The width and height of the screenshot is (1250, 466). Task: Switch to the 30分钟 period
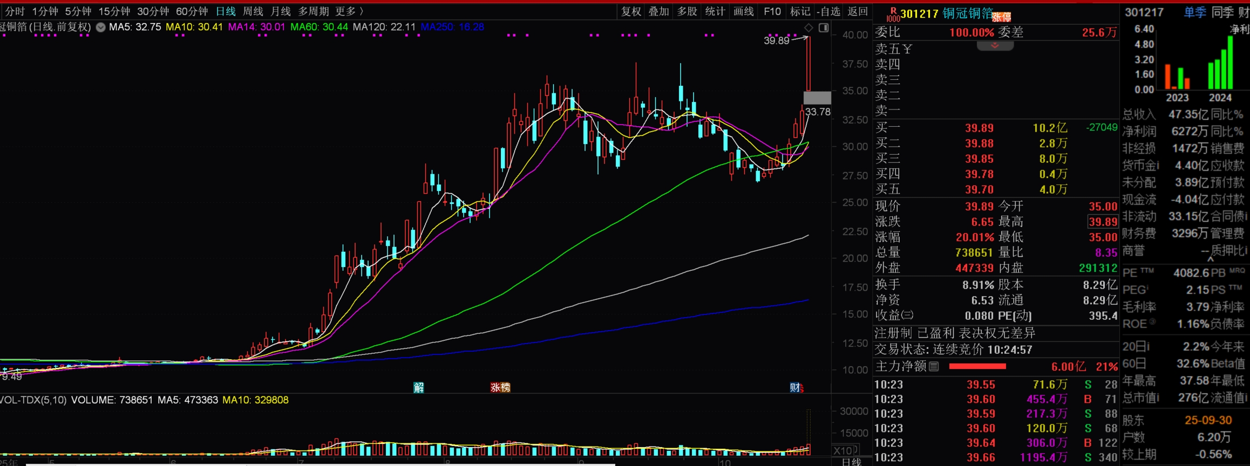(153, 11)
